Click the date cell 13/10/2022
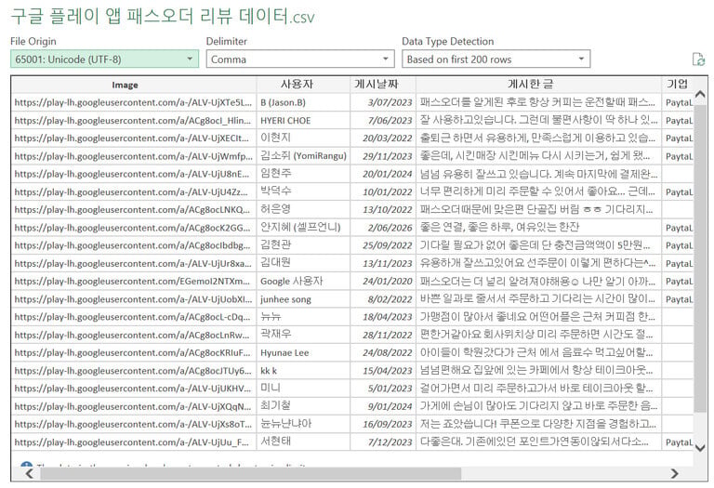 click(383, 210)
